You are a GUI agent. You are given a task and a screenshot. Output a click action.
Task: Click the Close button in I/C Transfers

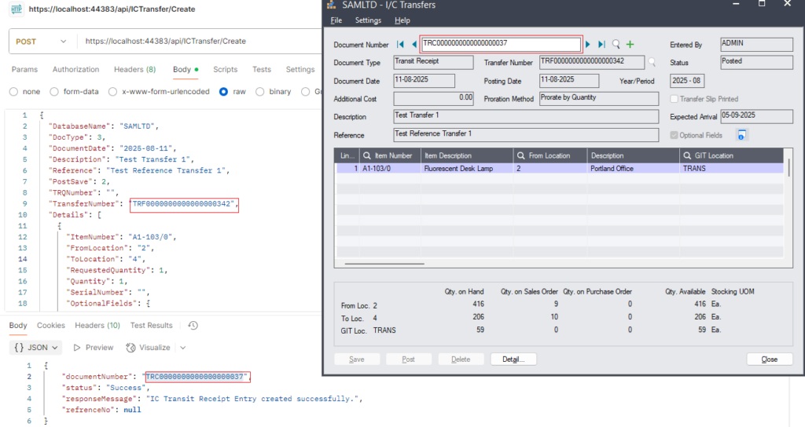coord(770,359)
